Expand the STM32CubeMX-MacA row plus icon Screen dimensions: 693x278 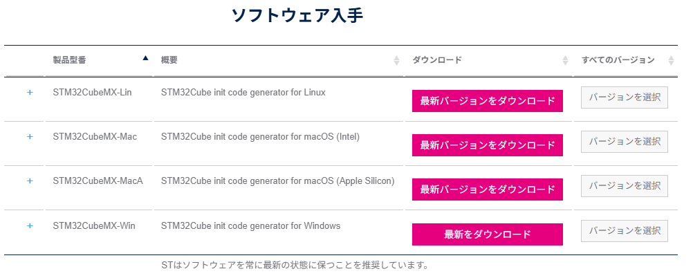30,181
